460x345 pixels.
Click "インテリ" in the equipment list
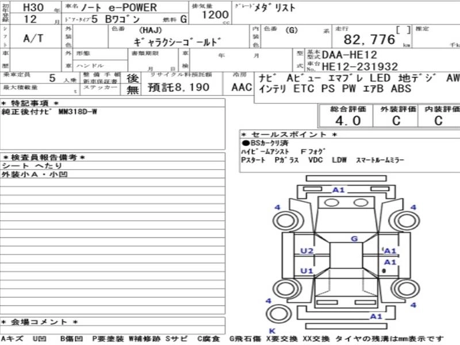272,89
